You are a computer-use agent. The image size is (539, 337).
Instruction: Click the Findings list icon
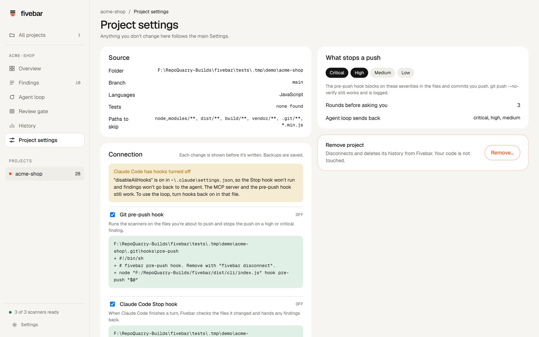click(12, 83)
